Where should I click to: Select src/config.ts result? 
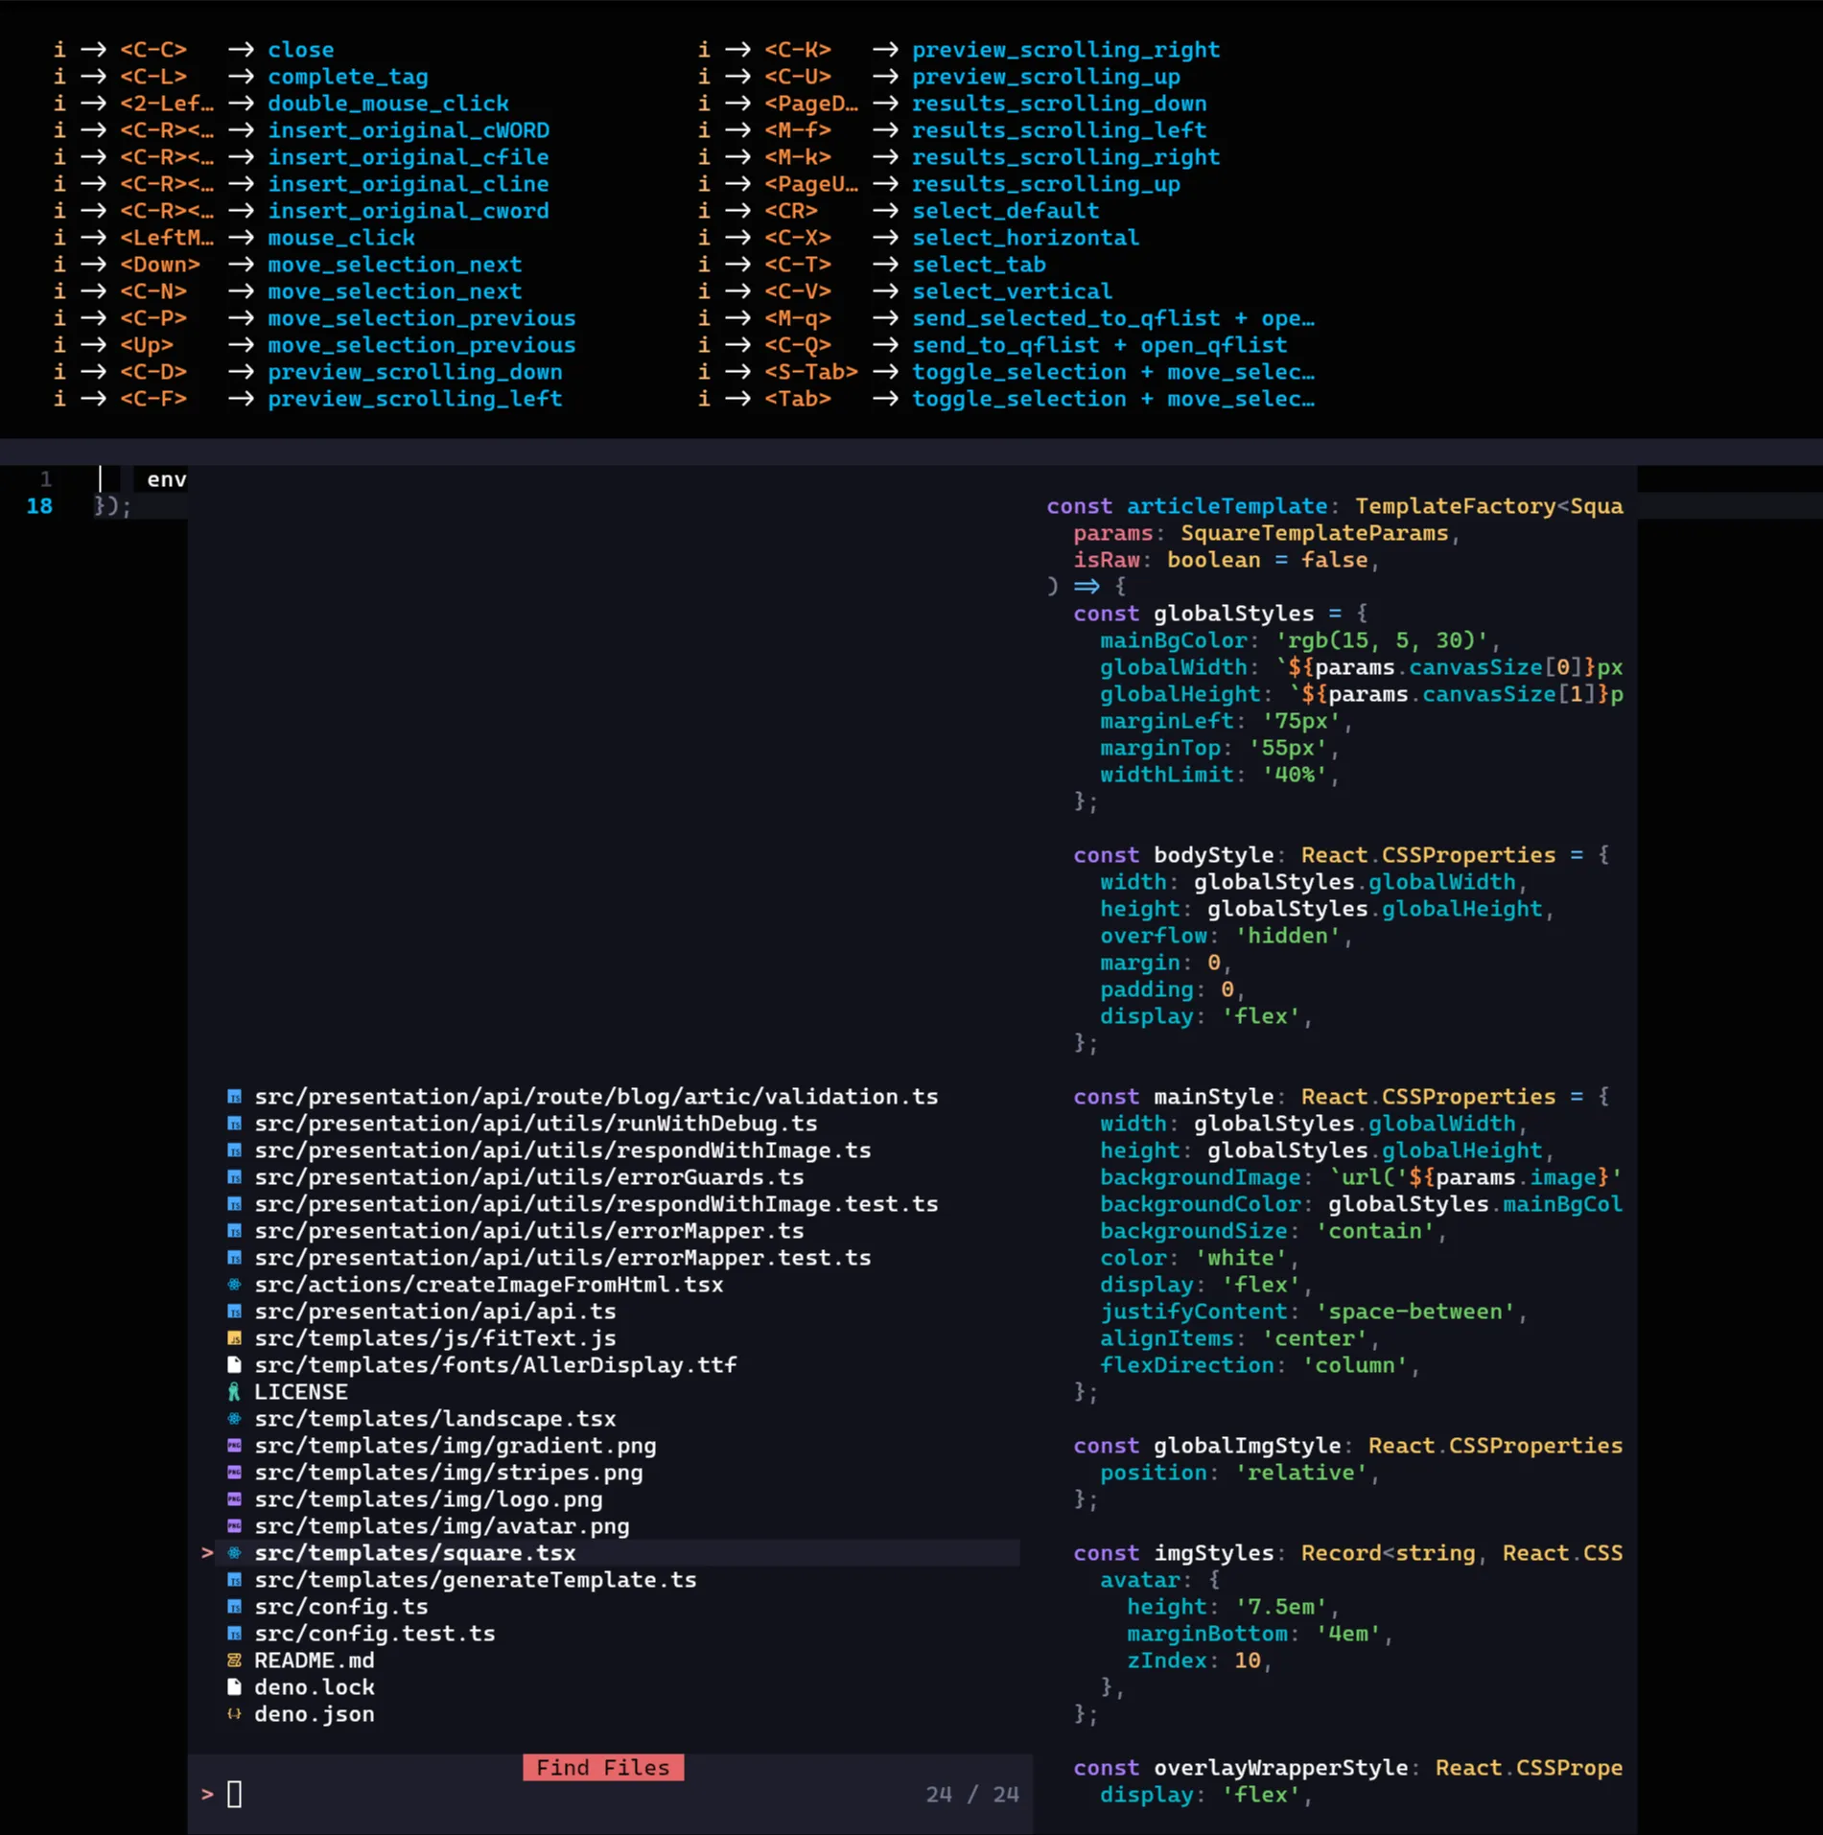pos(340,1607)
